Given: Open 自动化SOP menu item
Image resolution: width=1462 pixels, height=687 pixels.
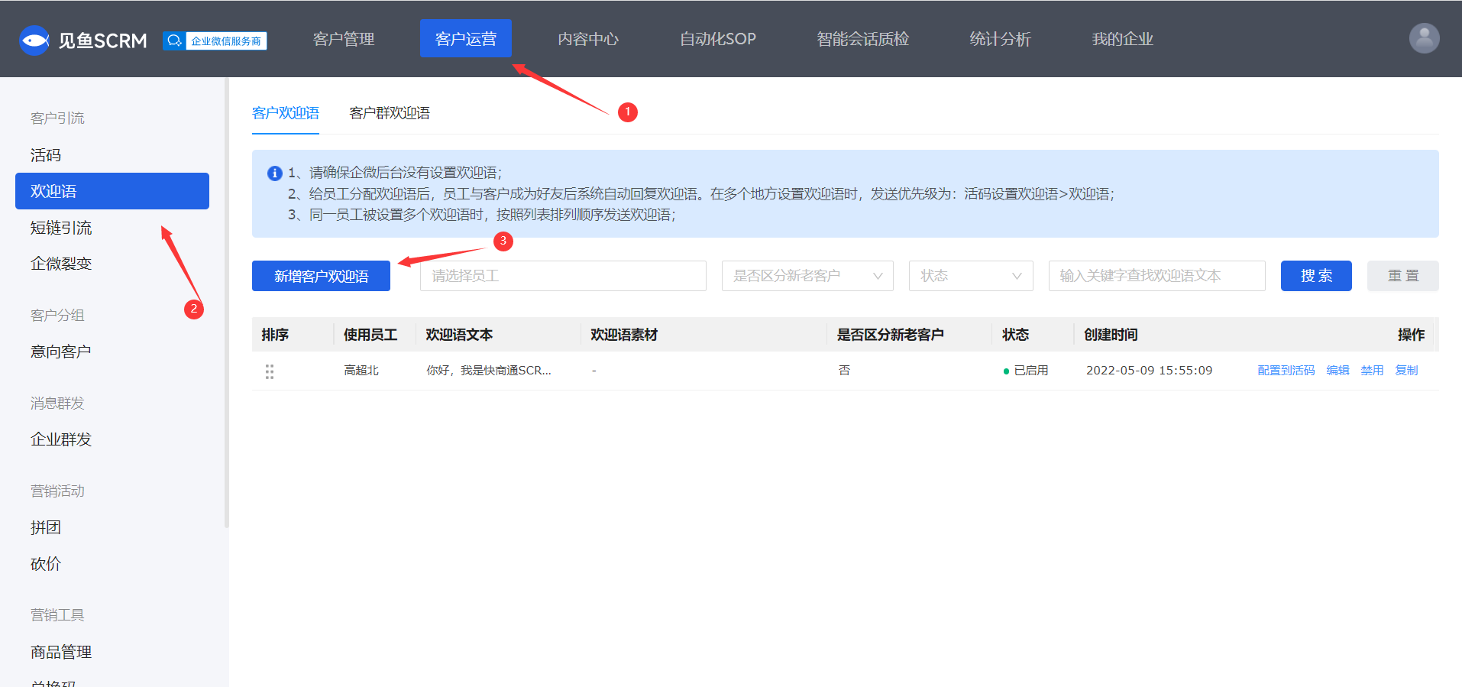Looking at the screenshot, I should pyautogui.click(x=718, y=39).
